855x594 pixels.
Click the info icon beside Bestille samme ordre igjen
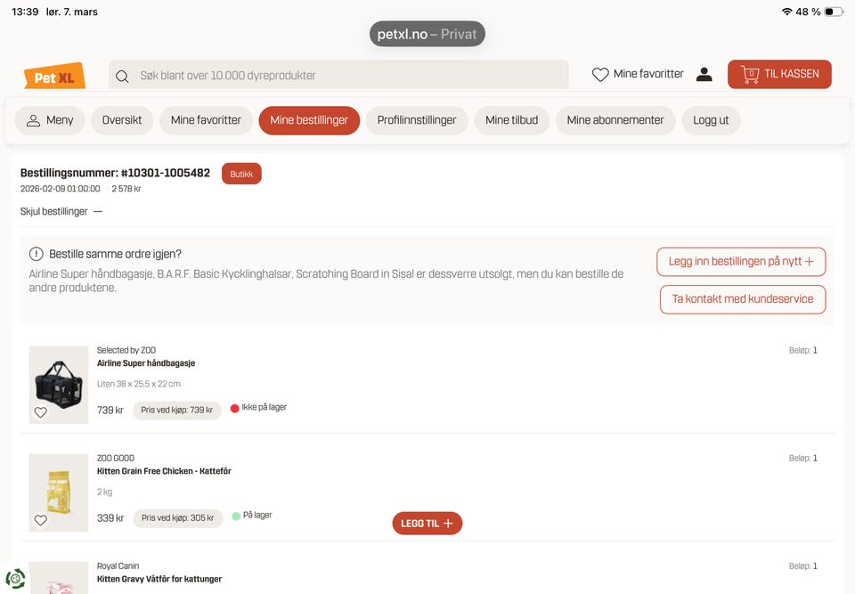click(36, 254)
